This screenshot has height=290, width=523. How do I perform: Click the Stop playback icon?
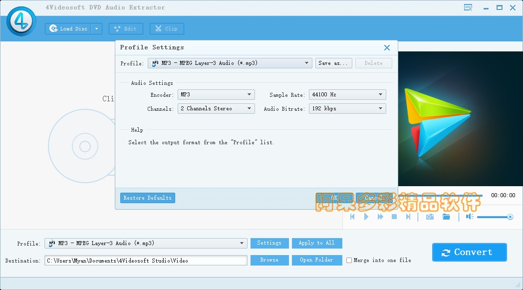tap(394, 217)
